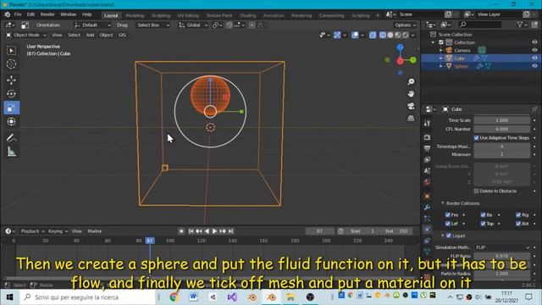Hide the Cube in outliner
The width and height of the screenshot is (542, 305).
pyautogui.click(x=534, y=58)
